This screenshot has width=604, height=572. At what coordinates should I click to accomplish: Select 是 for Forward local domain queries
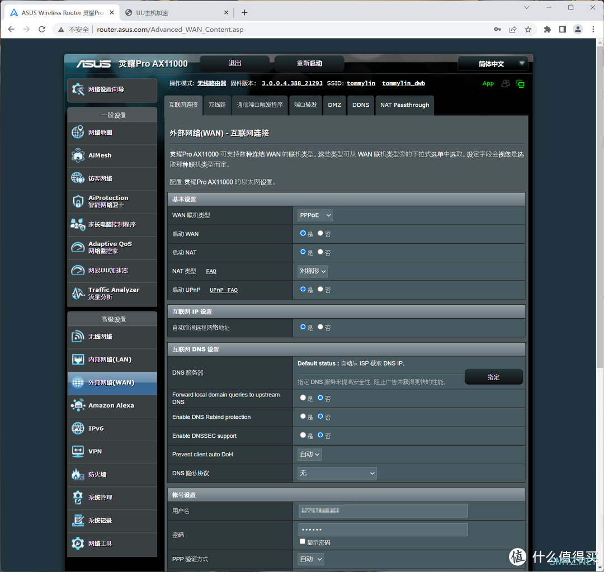(303, 398)
